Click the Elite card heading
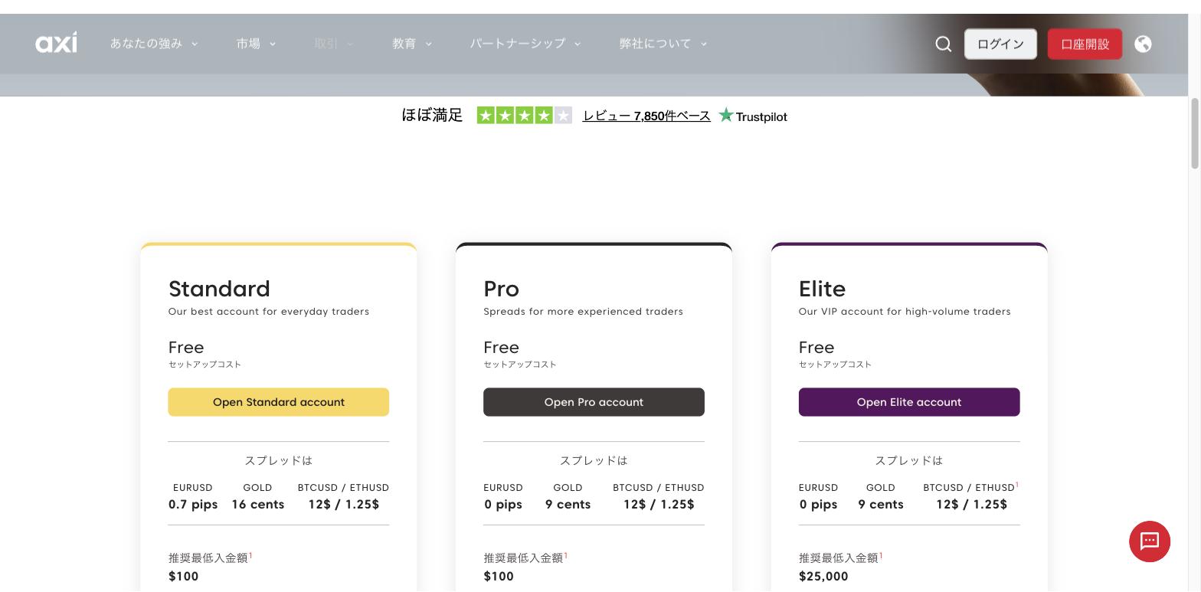1201x592 pixels. click(822, 289)
